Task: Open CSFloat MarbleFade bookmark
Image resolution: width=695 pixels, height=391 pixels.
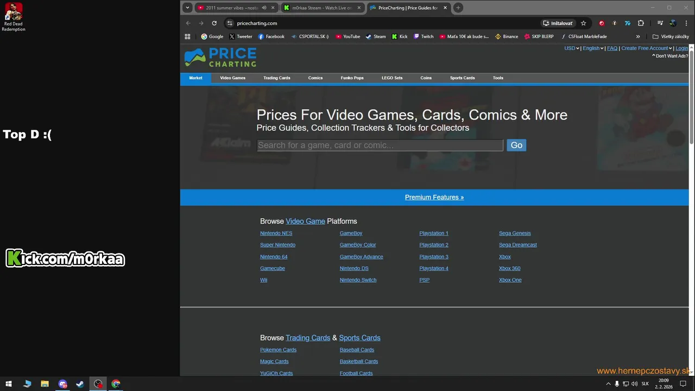Action: (x=584, y=36)
